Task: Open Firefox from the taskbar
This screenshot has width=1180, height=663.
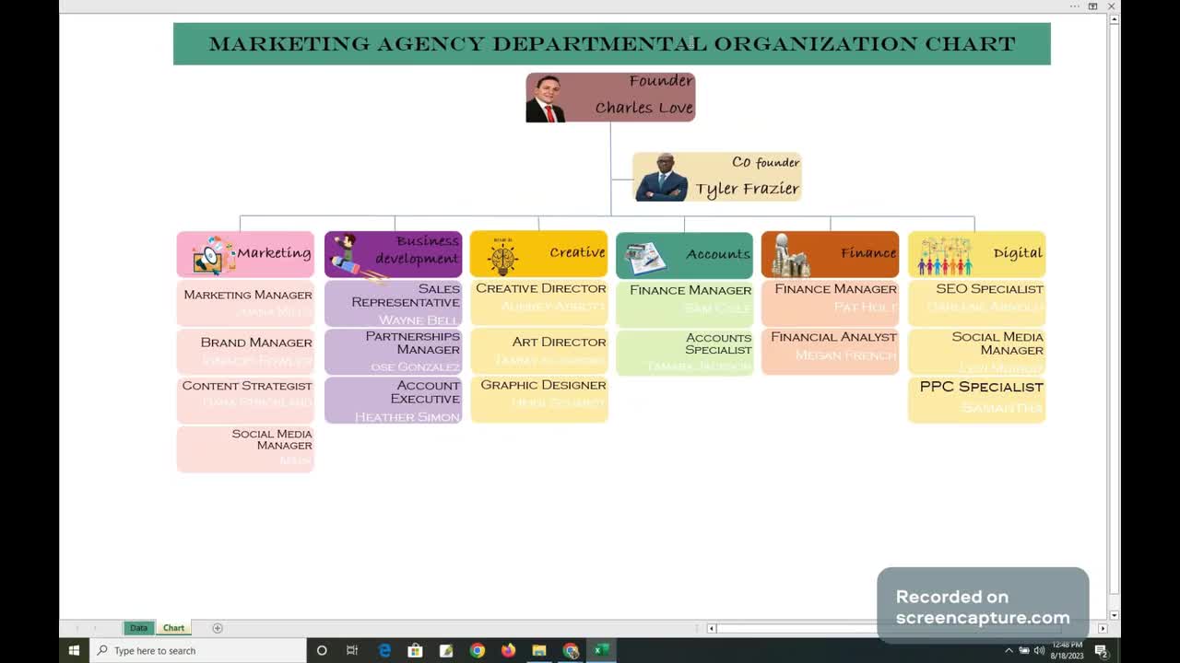Action: point(508,651)
